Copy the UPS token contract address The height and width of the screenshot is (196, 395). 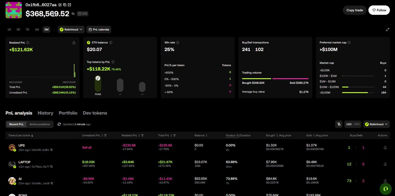(x=51, y=150)
